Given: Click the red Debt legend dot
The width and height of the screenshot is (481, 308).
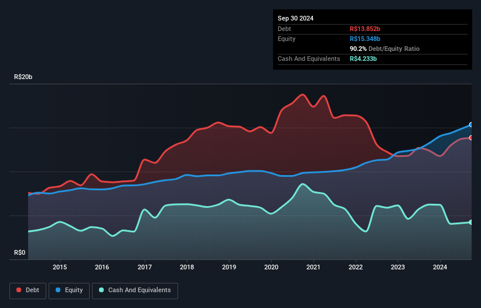Looking at the screenshot, I should pyautogui.click(x=19, y=290).
